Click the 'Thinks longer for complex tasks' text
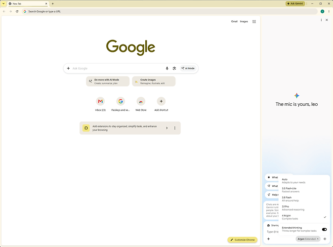 (299, 231)
